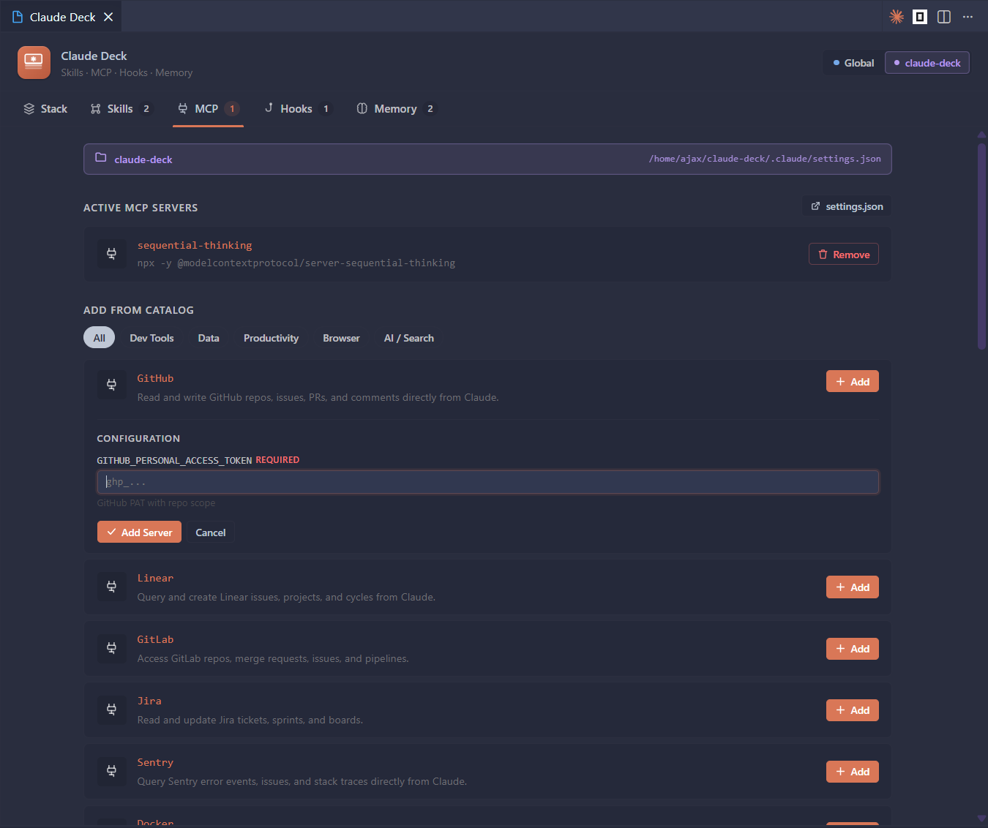
Task: Add the Linear MCP server
Action: tap(853, 587)
